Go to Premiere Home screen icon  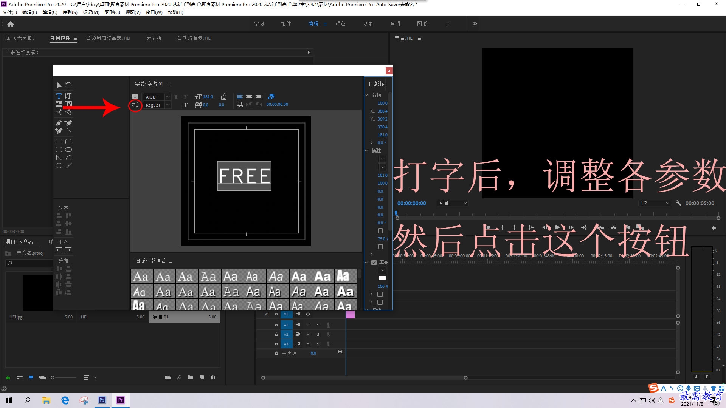click(x=11, y=24)
